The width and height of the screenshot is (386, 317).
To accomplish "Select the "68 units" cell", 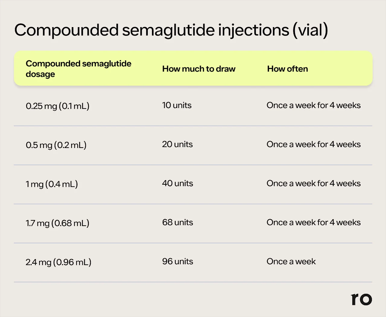I will 177,222.
